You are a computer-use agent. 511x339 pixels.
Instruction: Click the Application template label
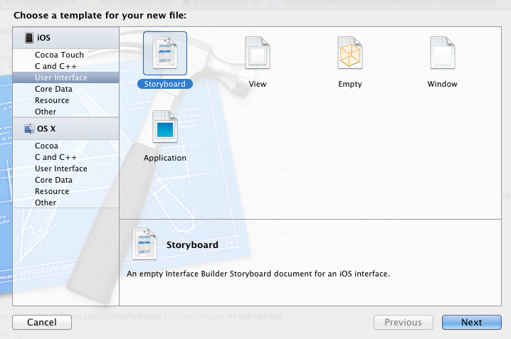[x=165, y=158]
